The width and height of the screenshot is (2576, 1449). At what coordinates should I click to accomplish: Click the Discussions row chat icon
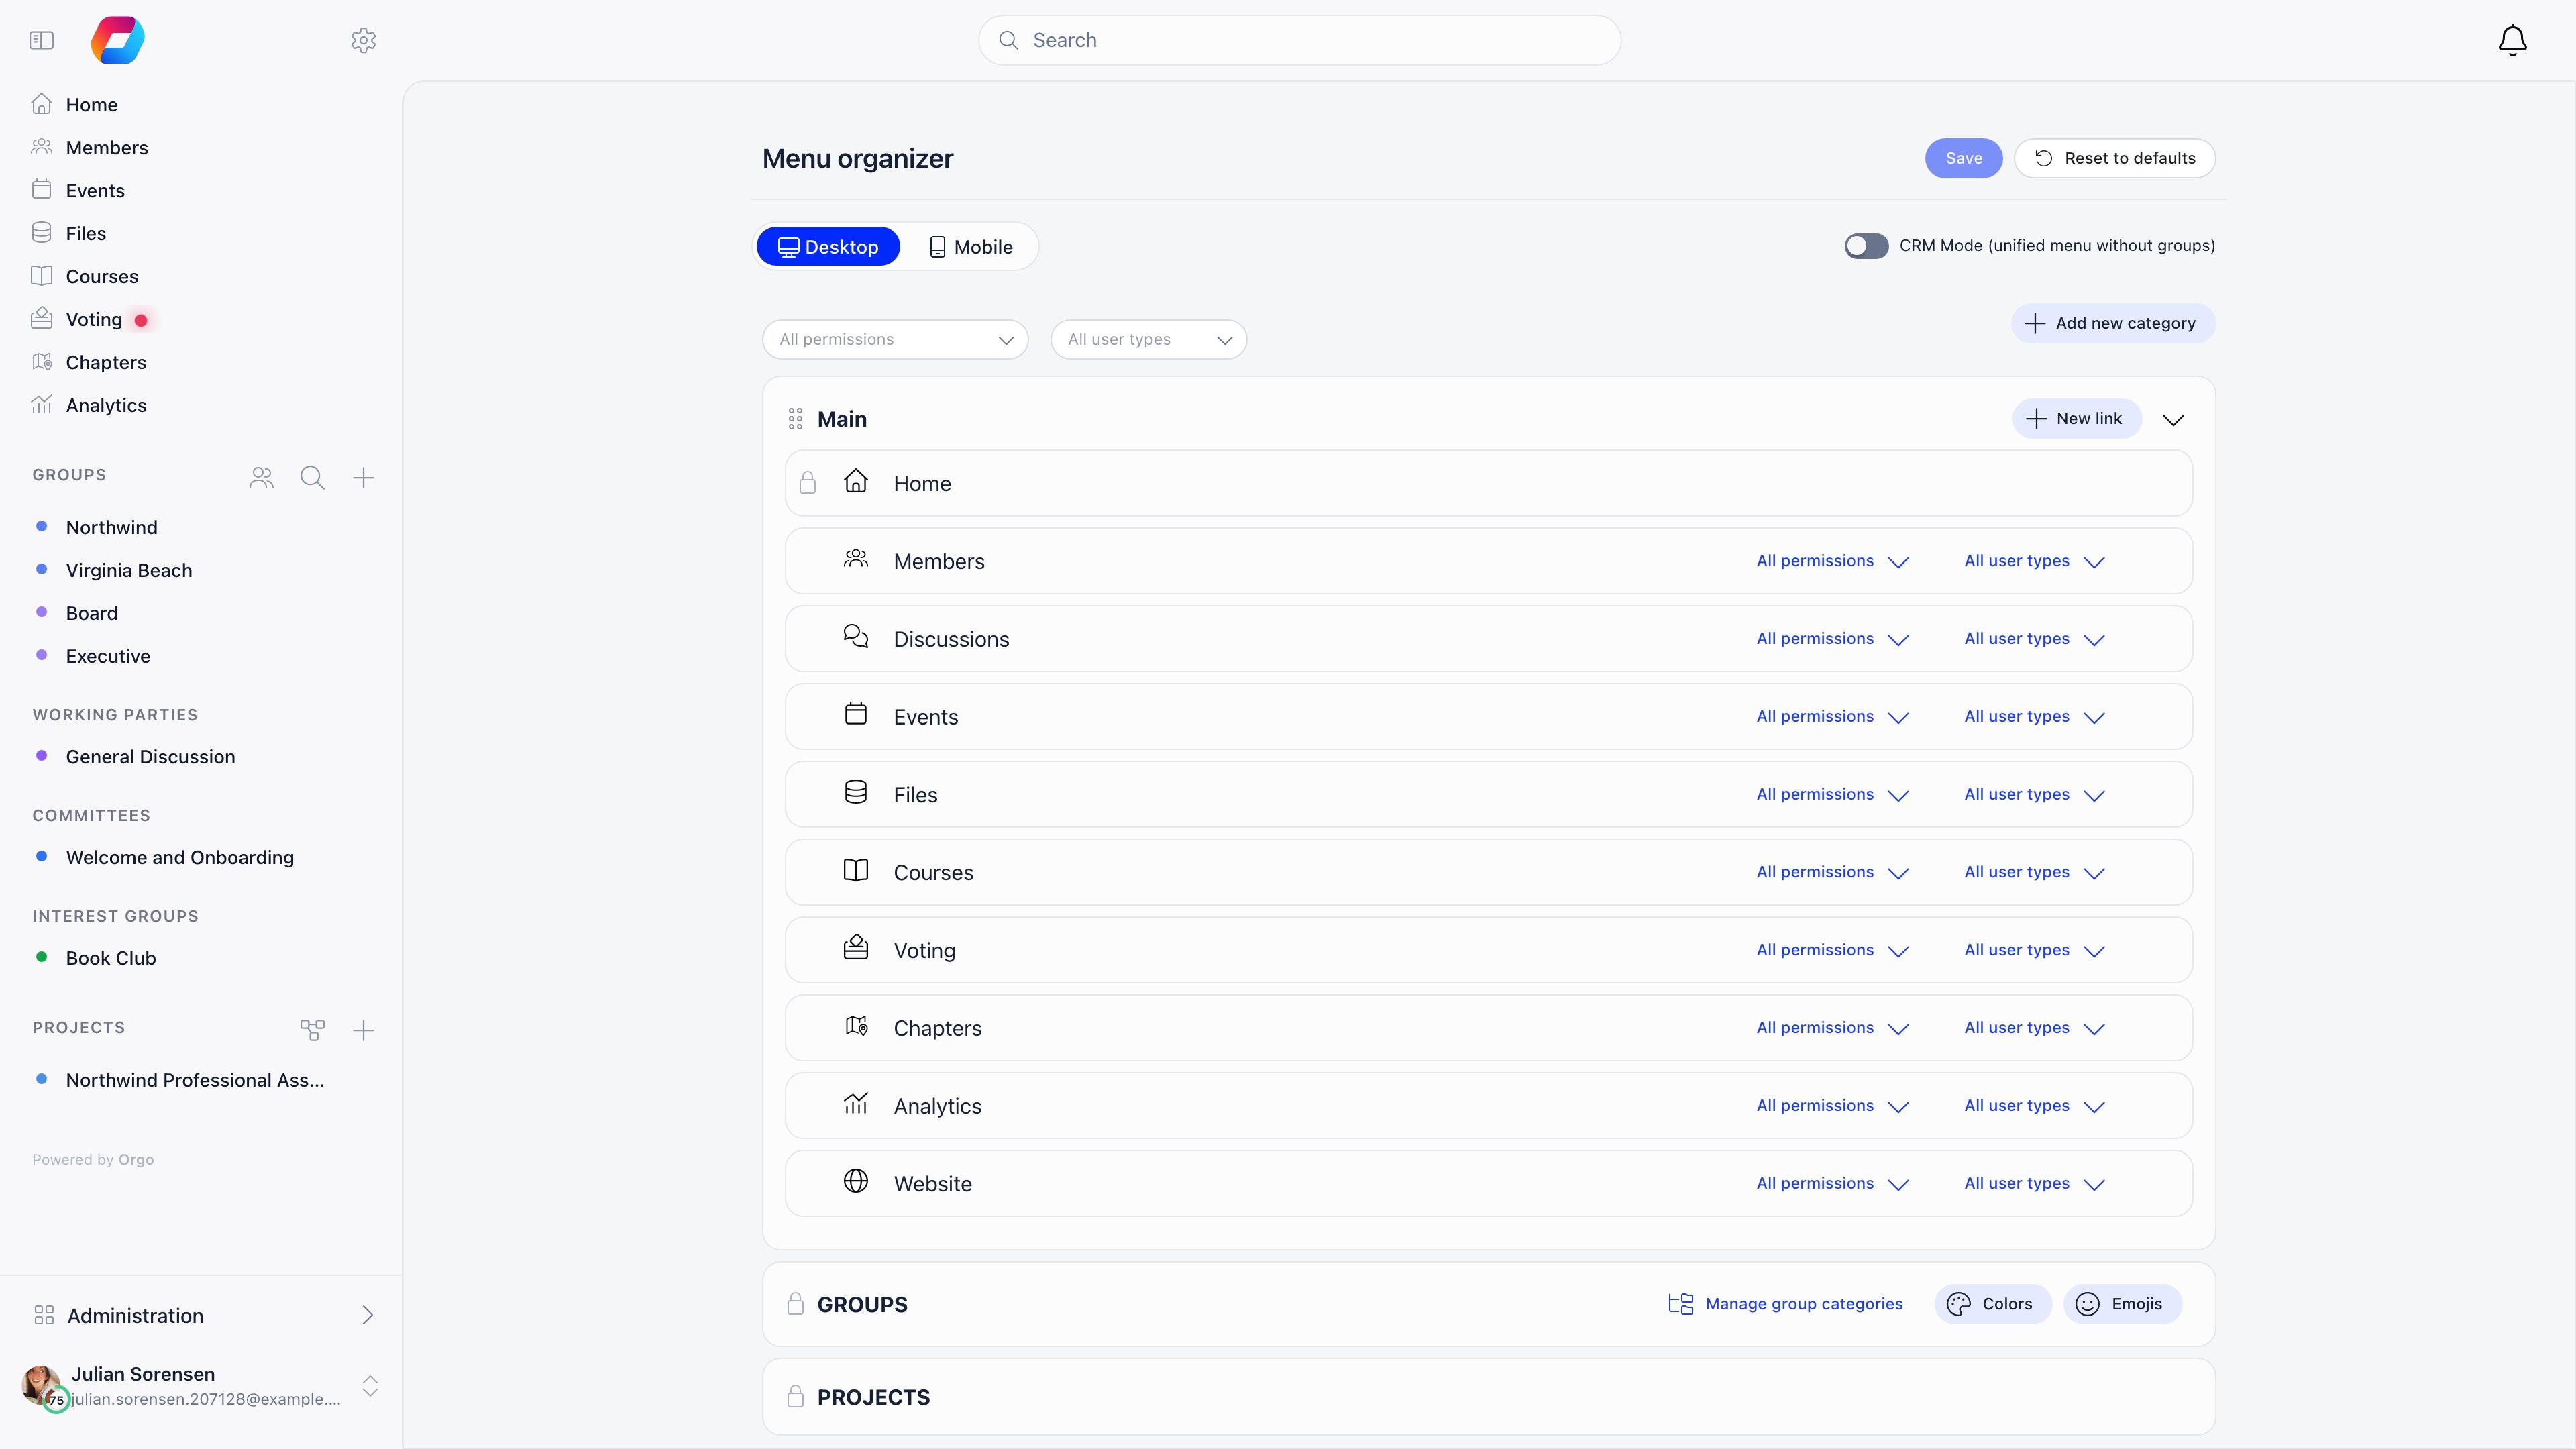[856, 637]
